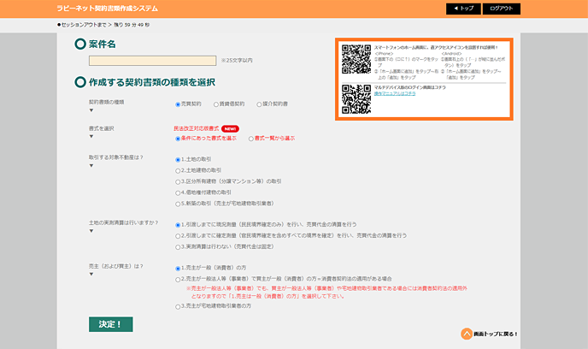
Task: Click circle icon beside 作成する契約書類の種類を選択
Action: click(x=80, y=82)
